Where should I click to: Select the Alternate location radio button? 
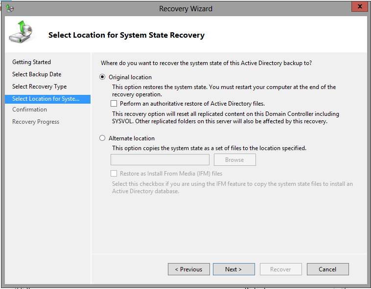[102, 138]
